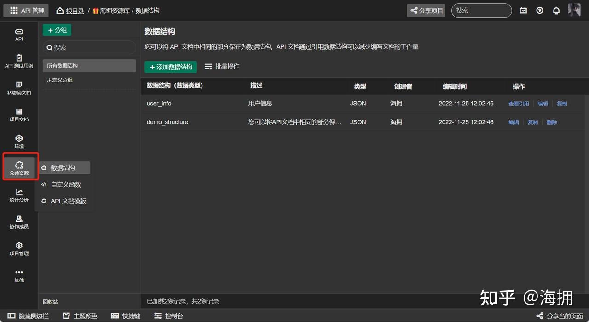The height and width of the screenshot is (322, 589).
Task: Open 协作成员 sidebar item
Action: (x=19, y=222)
